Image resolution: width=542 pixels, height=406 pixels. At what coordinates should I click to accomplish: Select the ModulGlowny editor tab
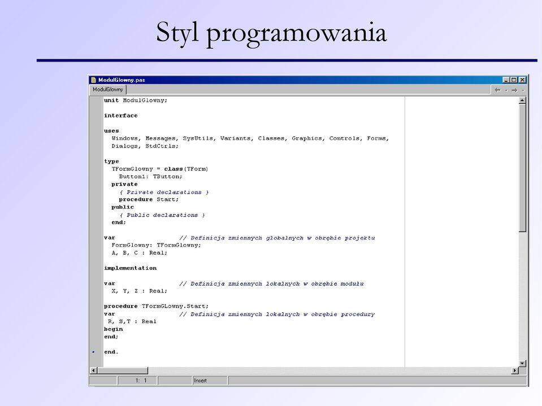(108, 89)
